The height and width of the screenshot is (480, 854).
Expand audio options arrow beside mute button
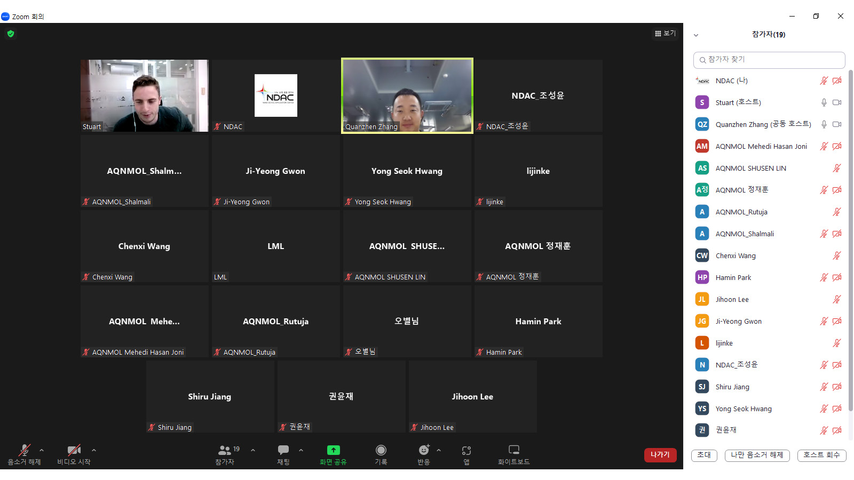[42, 450]
